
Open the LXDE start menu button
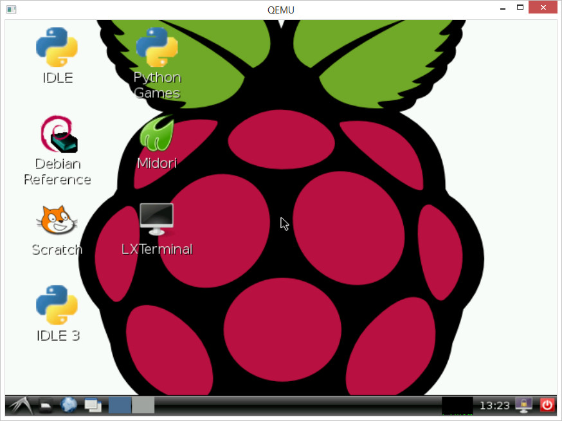click(x=21, y=406)
